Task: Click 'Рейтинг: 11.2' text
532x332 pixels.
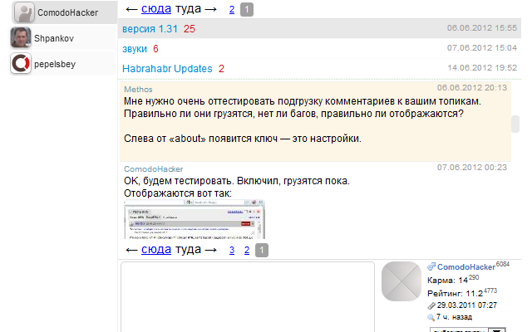Action: [x=455, y=294]
